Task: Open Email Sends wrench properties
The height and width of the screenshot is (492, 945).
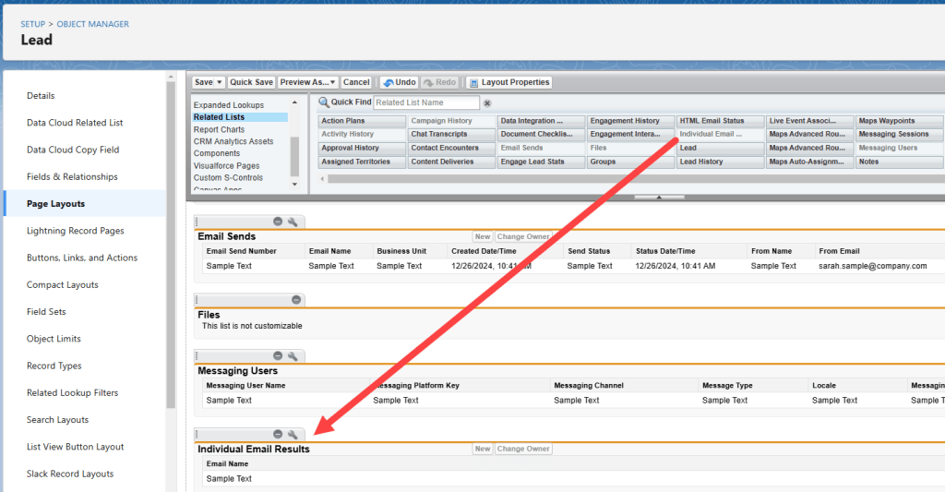Action: pyautogui.click(x=293, y=222)
